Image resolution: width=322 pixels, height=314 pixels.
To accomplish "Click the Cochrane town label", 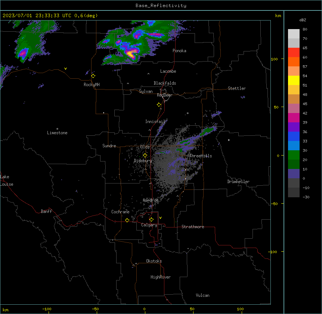I will click(120, 212).
